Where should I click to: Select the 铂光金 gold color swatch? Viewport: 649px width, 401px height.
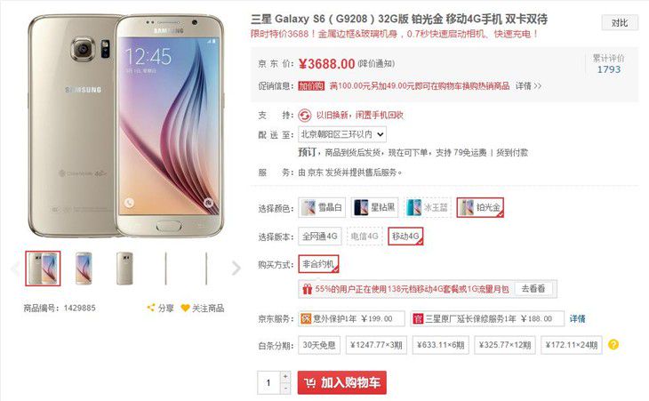pyautogui.click(x=480, y=207)
